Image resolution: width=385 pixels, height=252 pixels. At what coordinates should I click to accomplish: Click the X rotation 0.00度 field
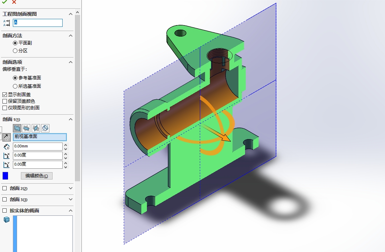38,155
